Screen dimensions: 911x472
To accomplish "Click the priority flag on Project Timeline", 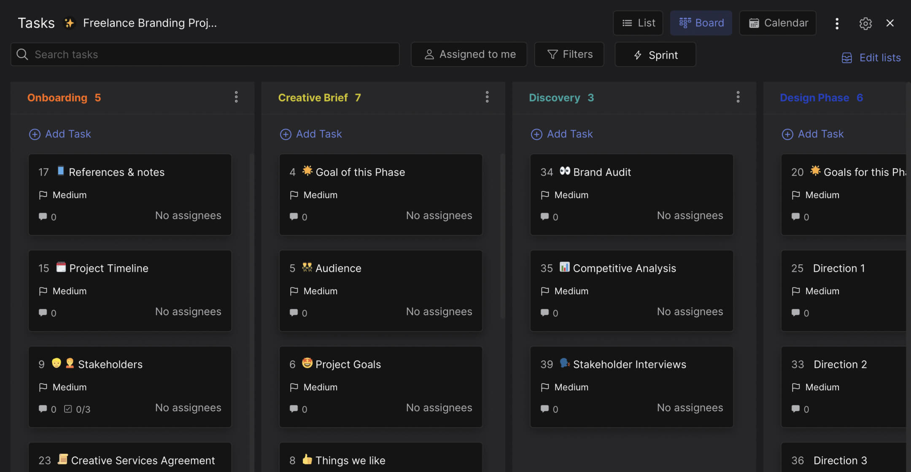I will pos(43,291).
